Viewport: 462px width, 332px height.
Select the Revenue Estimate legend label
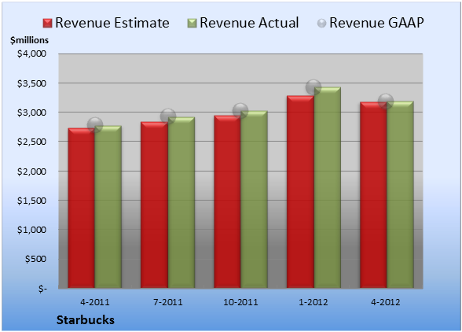click(x=112, y=23)
